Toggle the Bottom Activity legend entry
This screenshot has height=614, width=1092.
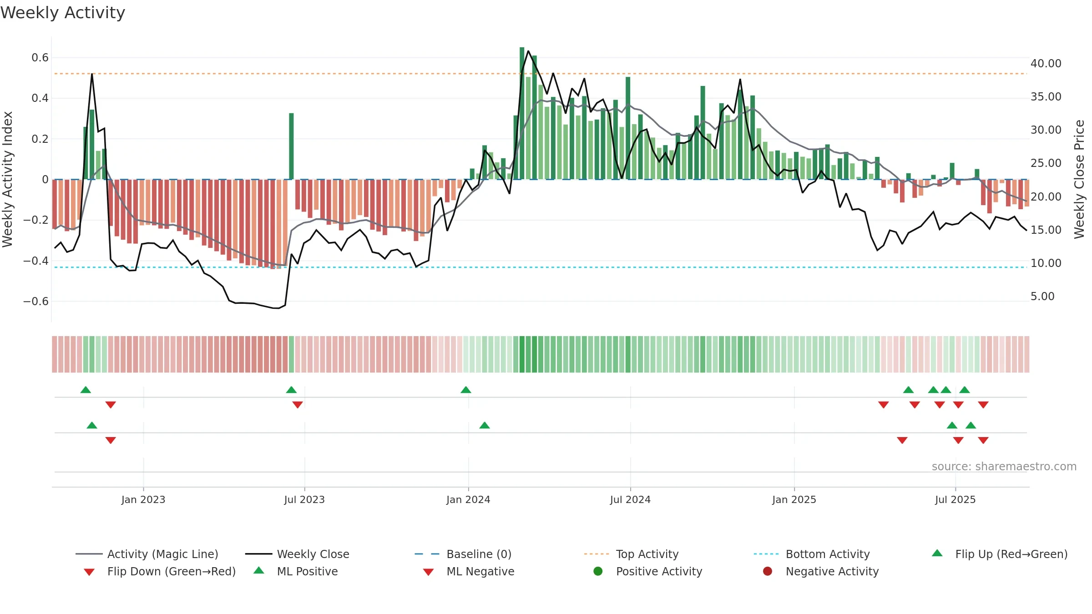(x=812, y=554)
